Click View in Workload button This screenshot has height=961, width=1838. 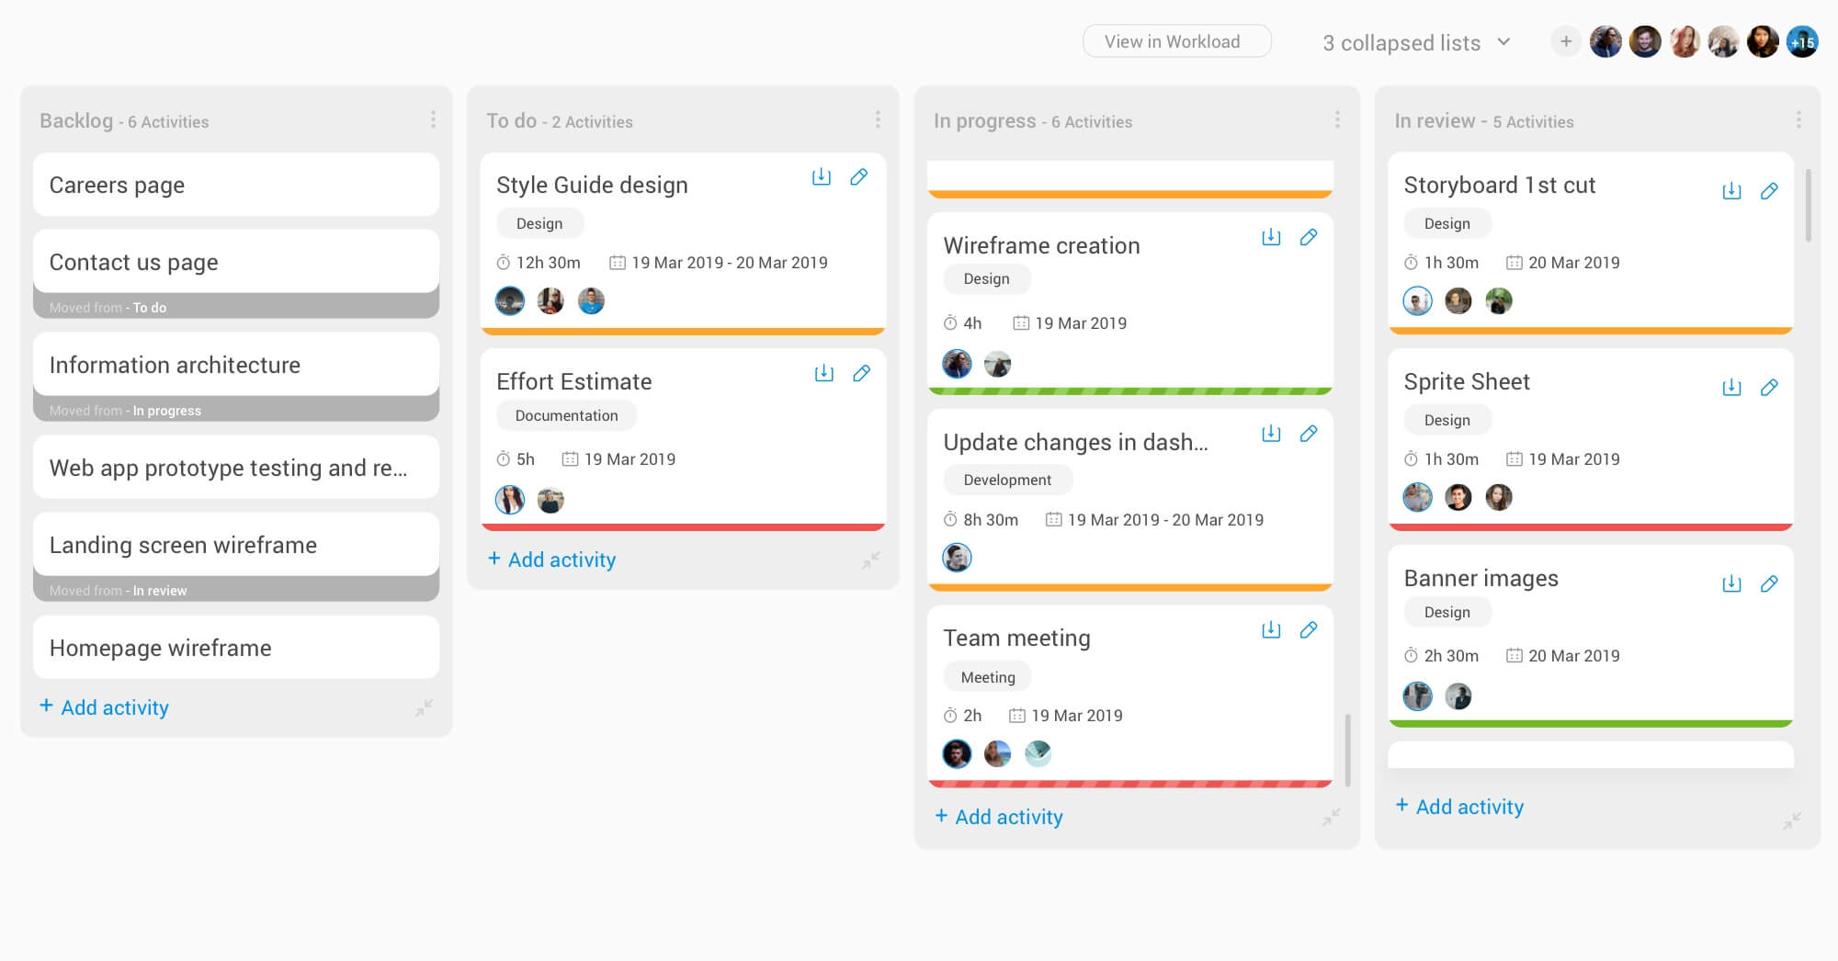tap(1177, 41)
